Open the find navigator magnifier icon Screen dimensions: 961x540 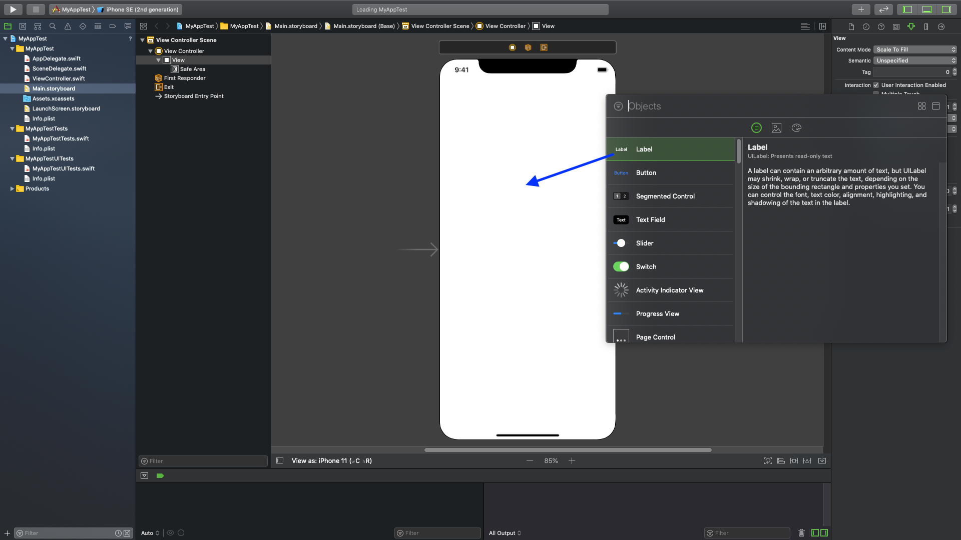coord(53,26)
